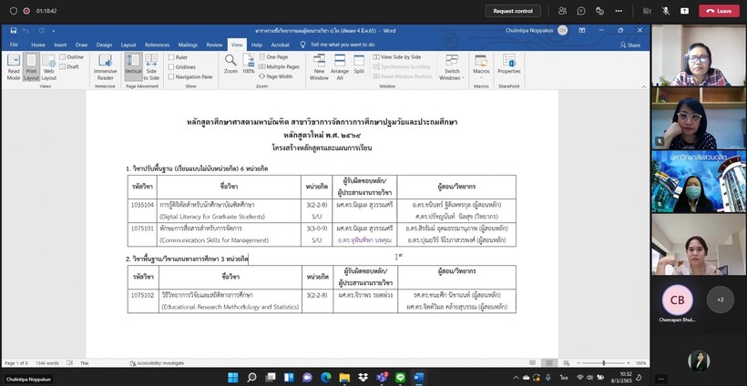Viewport: 747px width, 386px height.
Task: Open Windows Start menu on shared taskbar
Action: tap(233, 378)
